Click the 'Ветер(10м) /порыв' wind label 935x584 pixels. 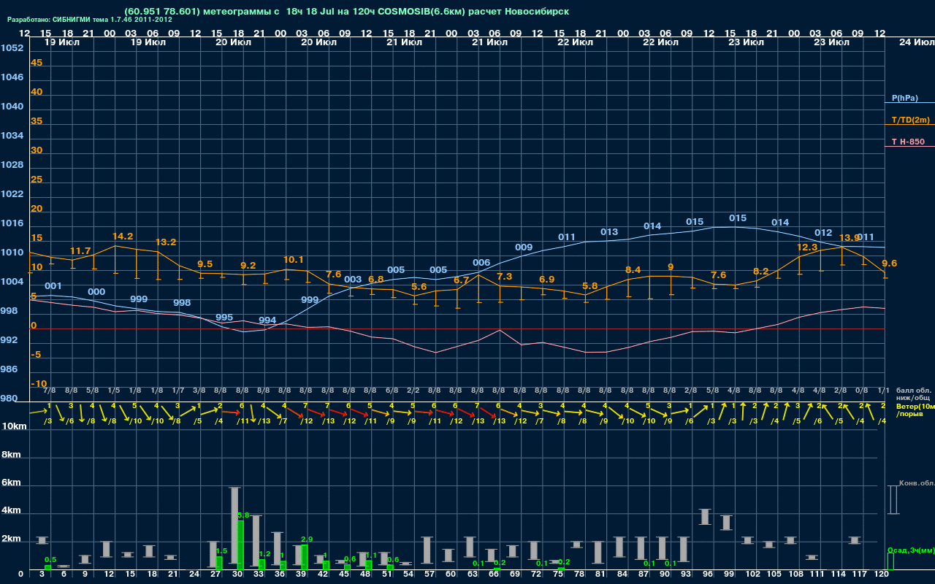click(x=915, y=410)
